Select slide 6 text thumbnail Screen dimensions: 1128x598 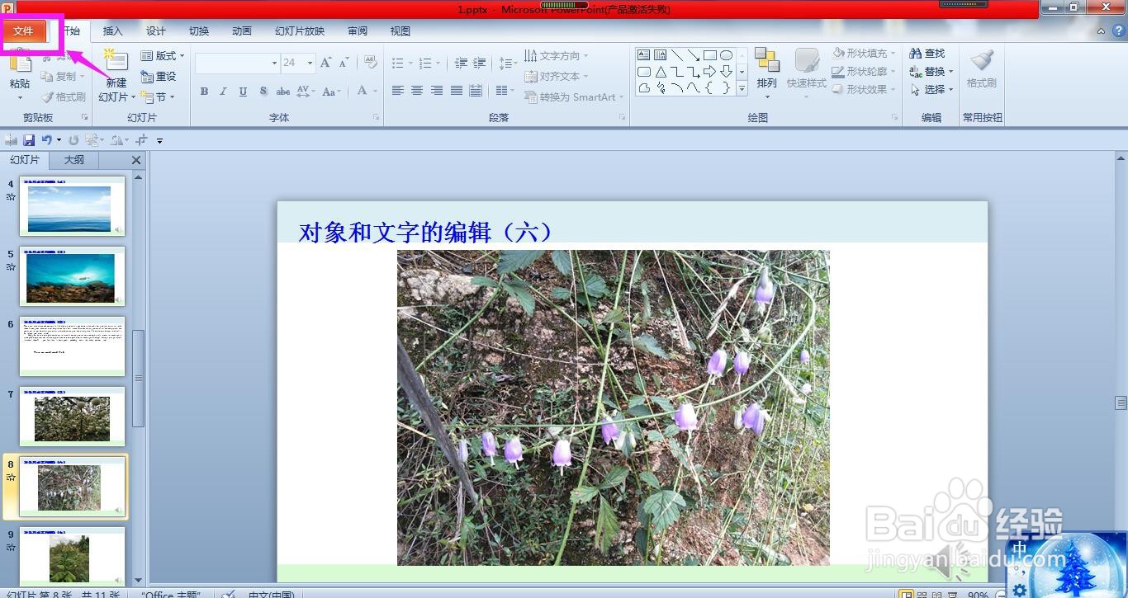(73, 346)
